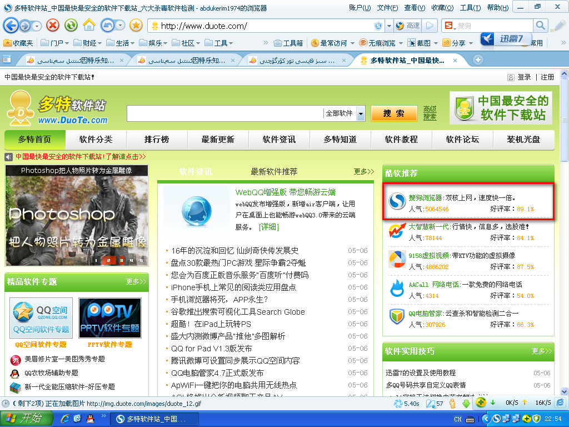
Task: Click the orange 搜索 button
Action: pos(394,113)
